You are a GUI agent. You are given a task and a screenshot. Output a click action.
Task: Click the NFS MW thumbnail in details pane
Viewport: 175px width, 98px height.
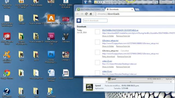click(89, 87)
